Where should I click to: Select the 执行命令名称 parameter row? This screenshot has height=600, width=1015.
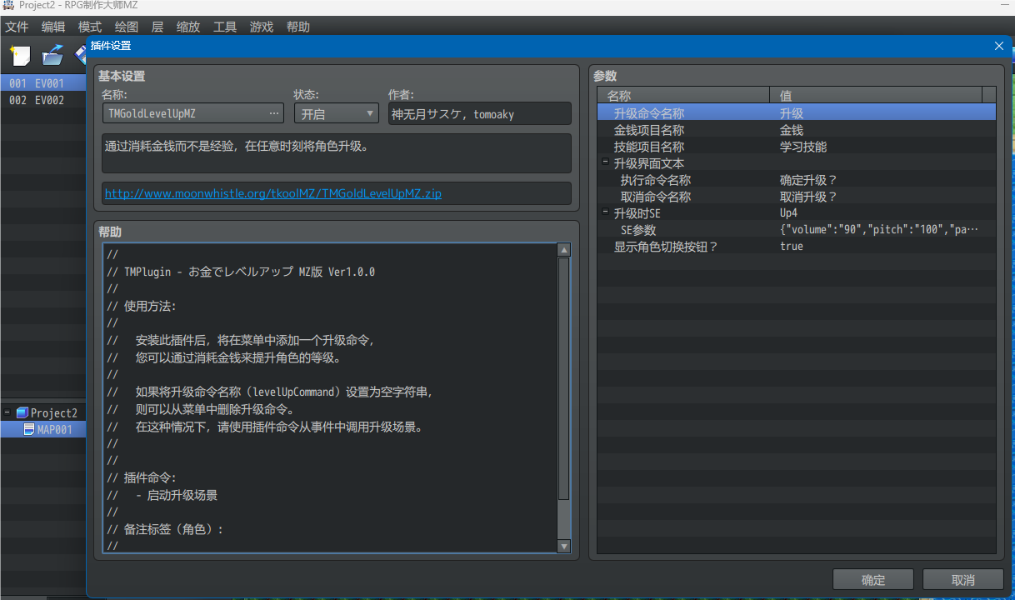[x=797, y=180]
